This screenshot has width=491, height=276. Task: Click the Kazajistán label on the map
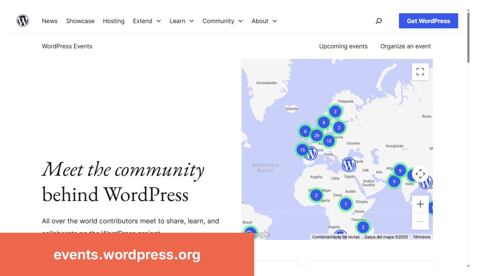click(395, 146)
